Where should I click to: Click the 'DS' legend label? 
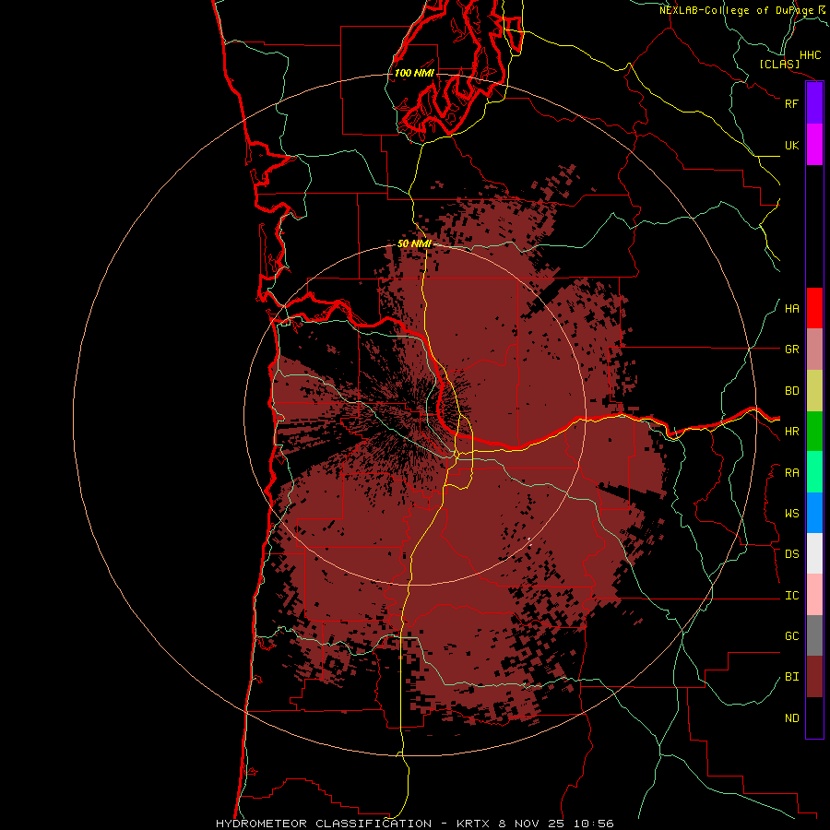pos(791,554)
